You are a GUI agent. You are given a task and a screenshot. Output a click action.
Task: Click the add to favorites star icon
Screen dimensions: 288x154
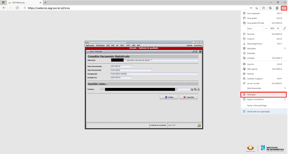[x=256, y=8]
